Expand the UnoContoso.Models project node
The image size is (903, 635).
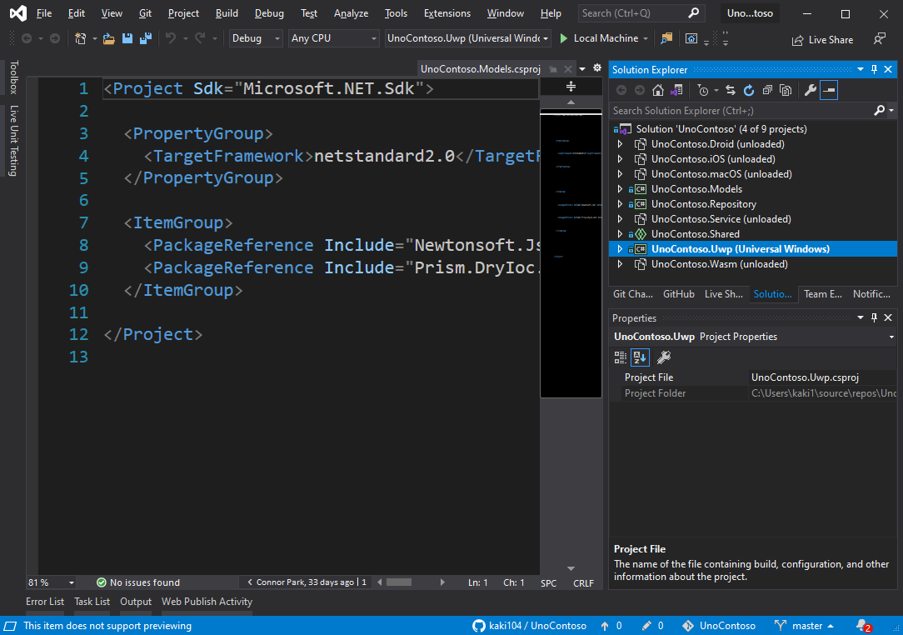coord(621,189)
